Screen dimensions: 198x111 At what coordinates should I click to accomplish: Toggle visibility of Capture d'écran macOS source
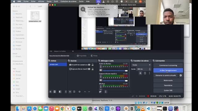pyautogui.click(x=89, y=69)
